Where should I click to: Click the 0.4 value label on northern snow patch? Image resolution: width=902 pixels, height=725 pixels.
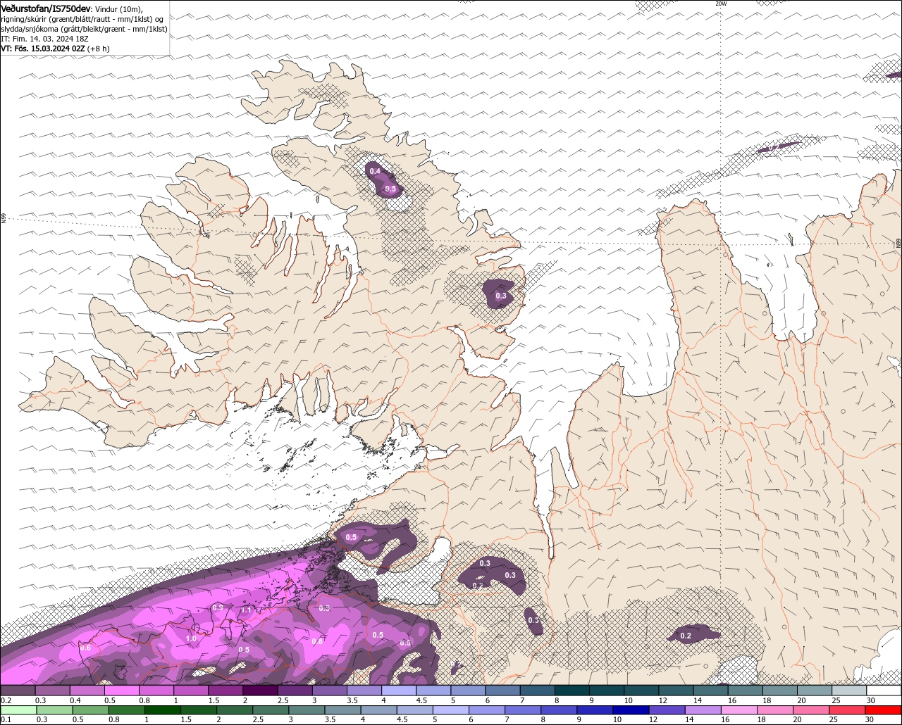click(x=375, y=171)
